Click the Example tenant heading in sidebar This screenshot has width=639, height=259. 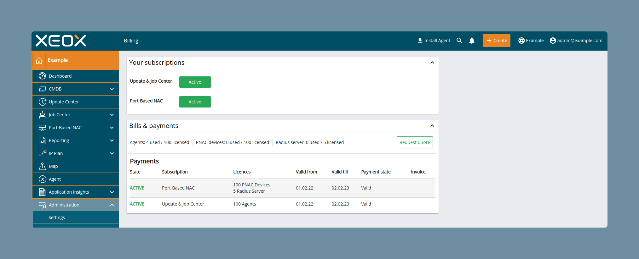[x=58, y=60]
